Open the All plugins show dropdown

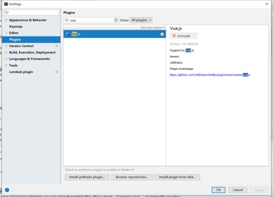tap(141, 20)
